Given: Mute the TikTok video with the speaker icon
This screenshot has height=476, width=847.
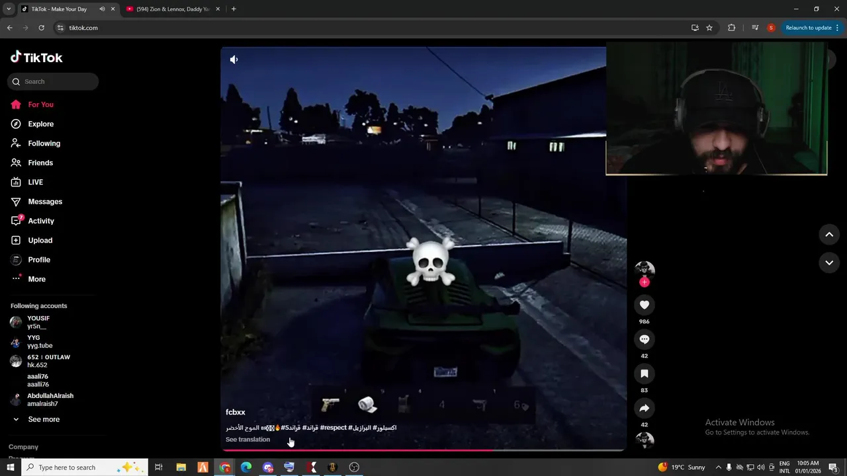Looking at the screenshot, I should [234, 59].
